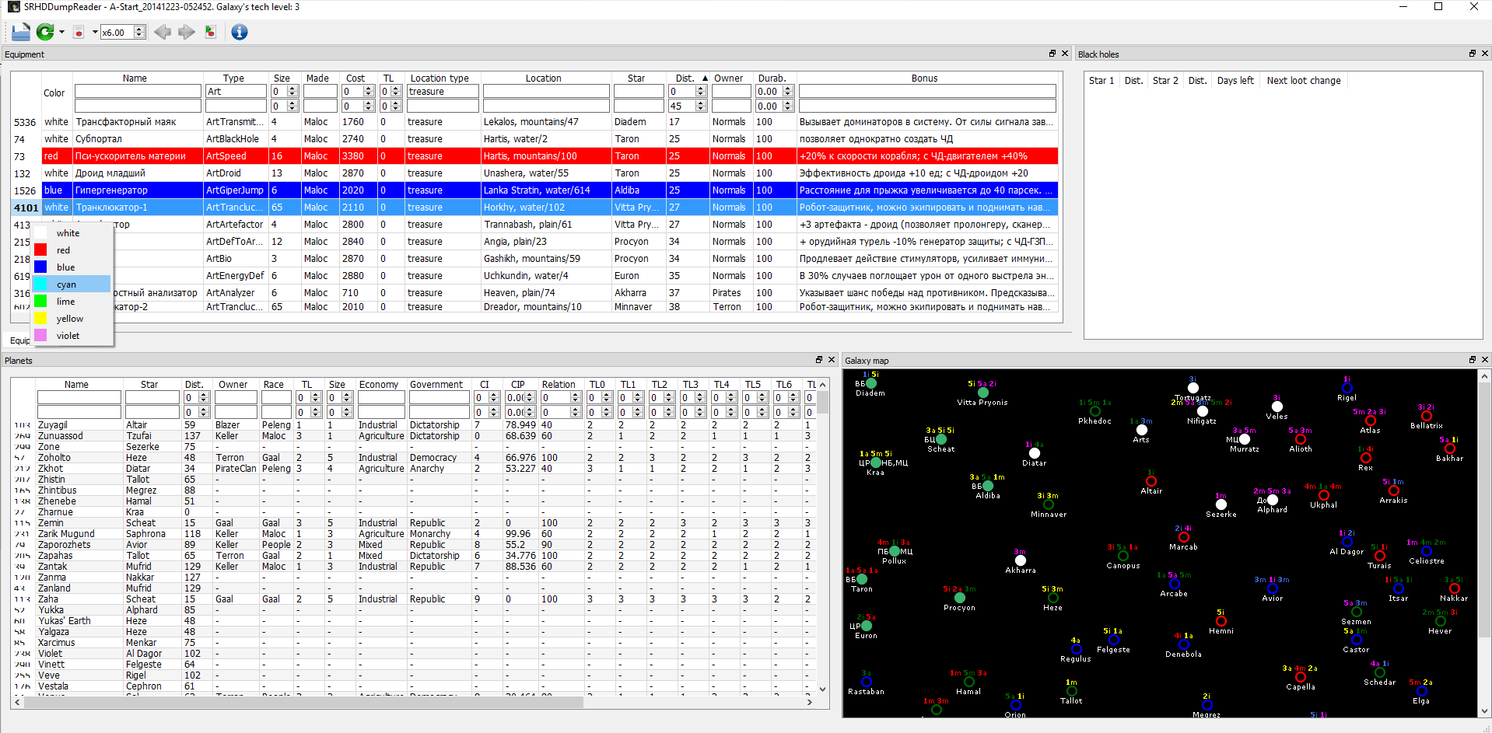Viewport: 1492px width, 733px height.
Task: Sort equipment by the Cost column header
Action: click(x=355, y=79)
